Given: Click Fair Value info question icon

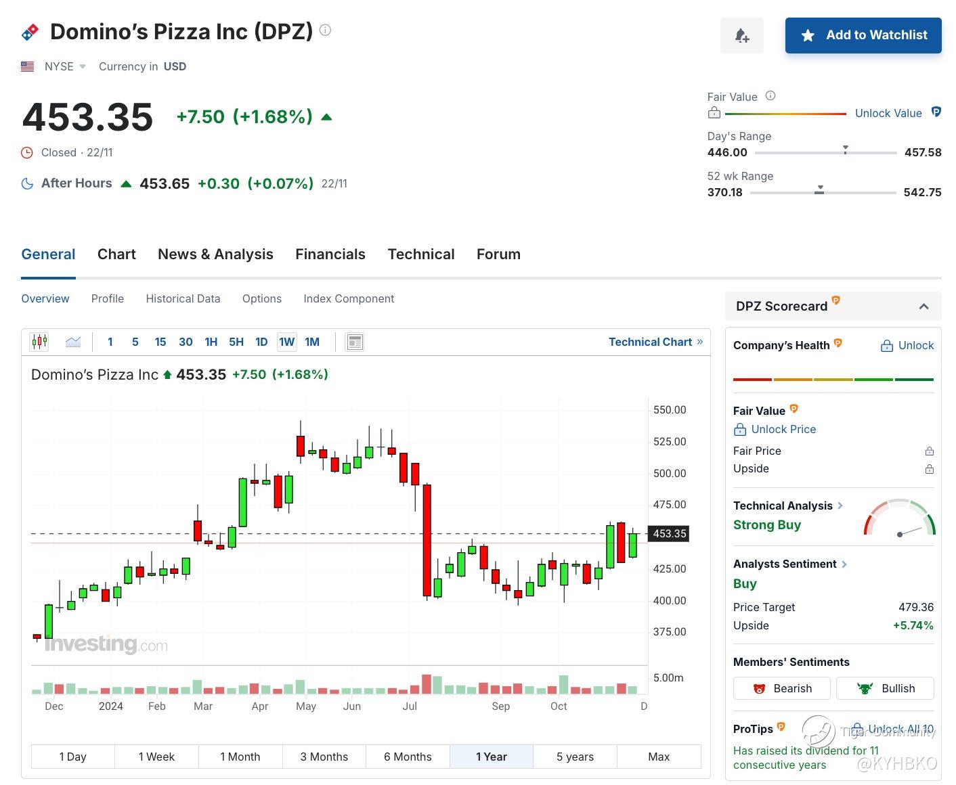Looking at the screenshot, I should click(x=770, y=96).
